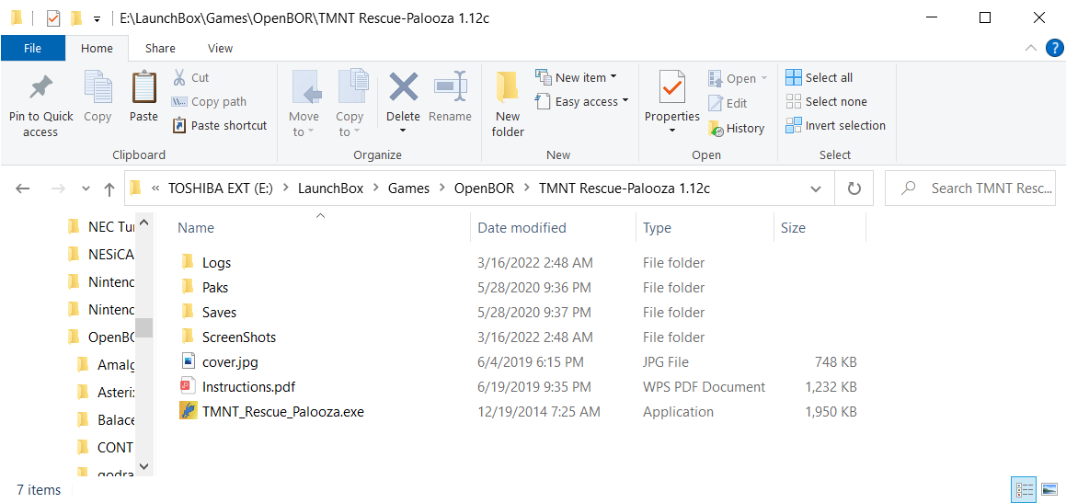Sort by the Size column header

[x=793, y=228]
